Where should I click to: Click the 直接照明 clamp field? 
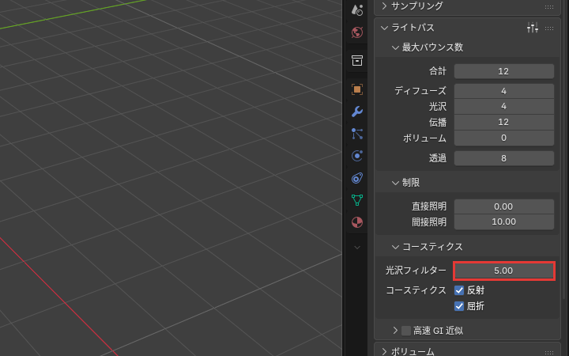point(503,206)
